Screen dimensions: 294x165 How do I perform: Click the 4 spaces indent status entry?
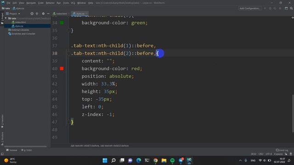(278, 154)
